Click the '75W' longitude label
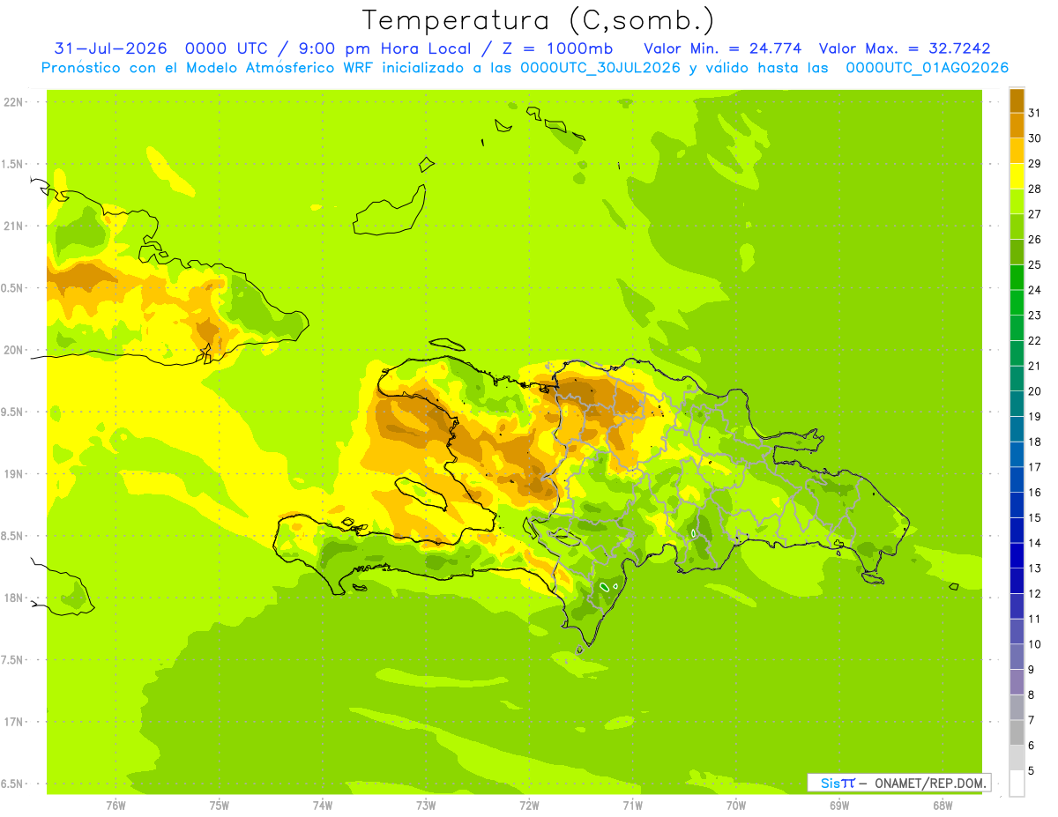This screenshot has width=1058, height=817. 220,805
